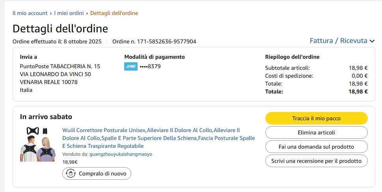The image size is (382, 192).
Task: Click the Elimina articoli button
Action: click(x=316, y=132)
